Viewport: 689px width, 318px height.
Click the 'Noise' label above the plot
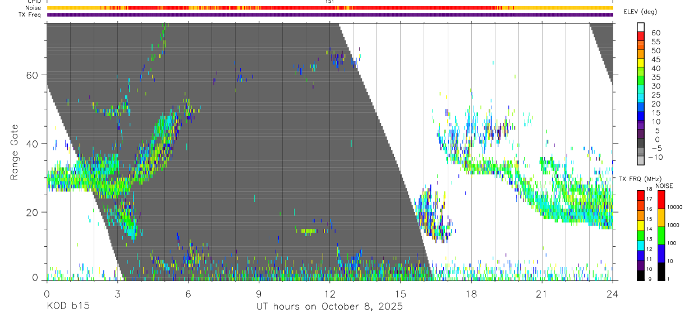34,8
